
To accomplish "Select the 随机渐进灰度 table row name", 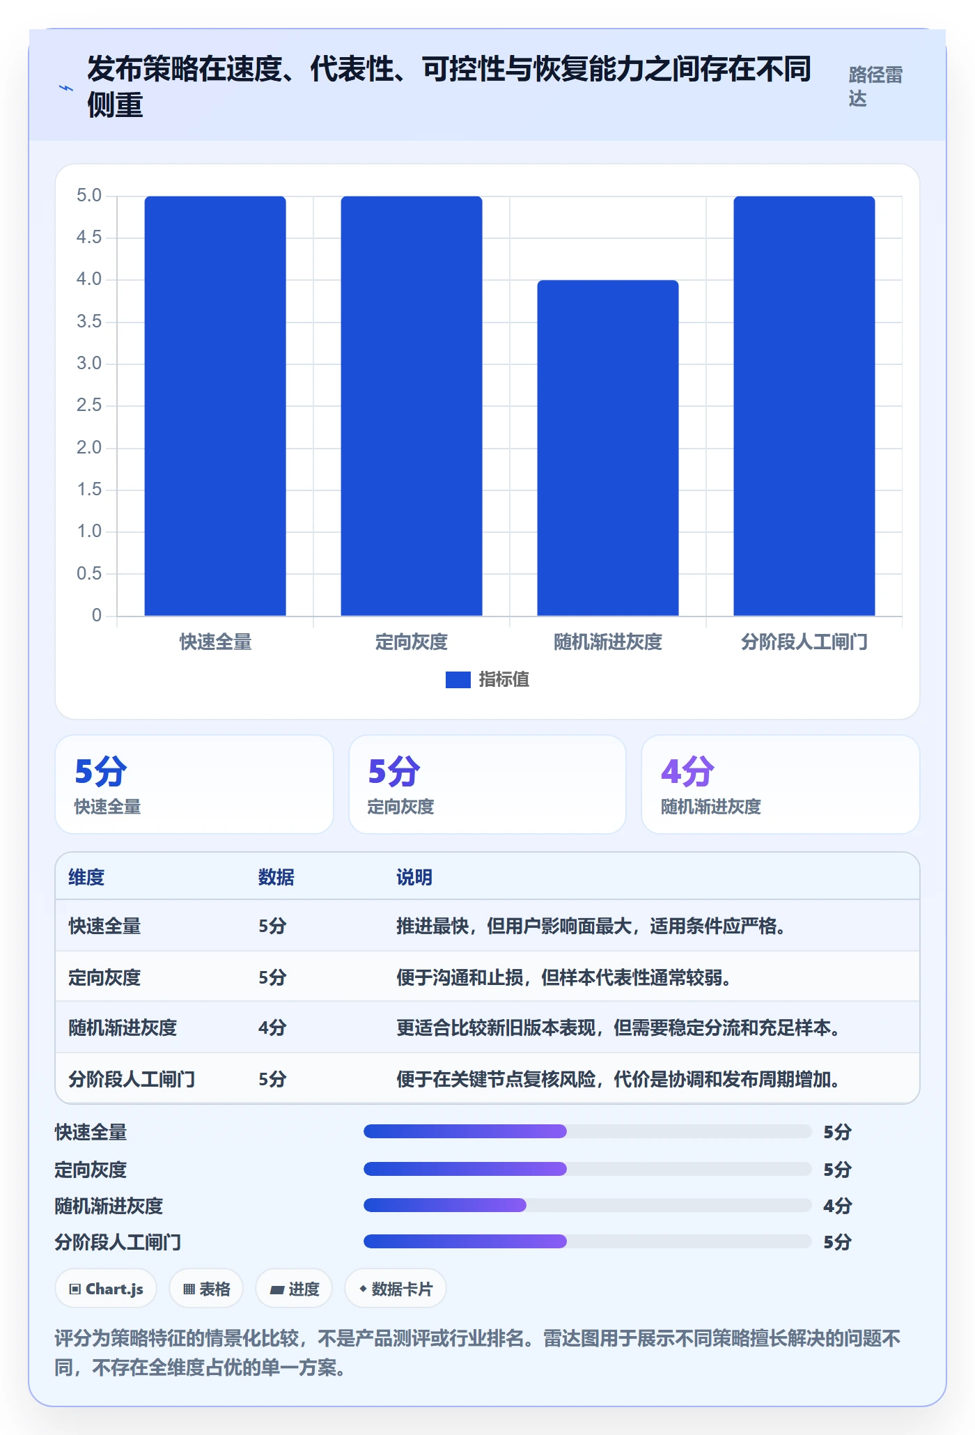I will pyautogui.click(x=123, y=1027).
